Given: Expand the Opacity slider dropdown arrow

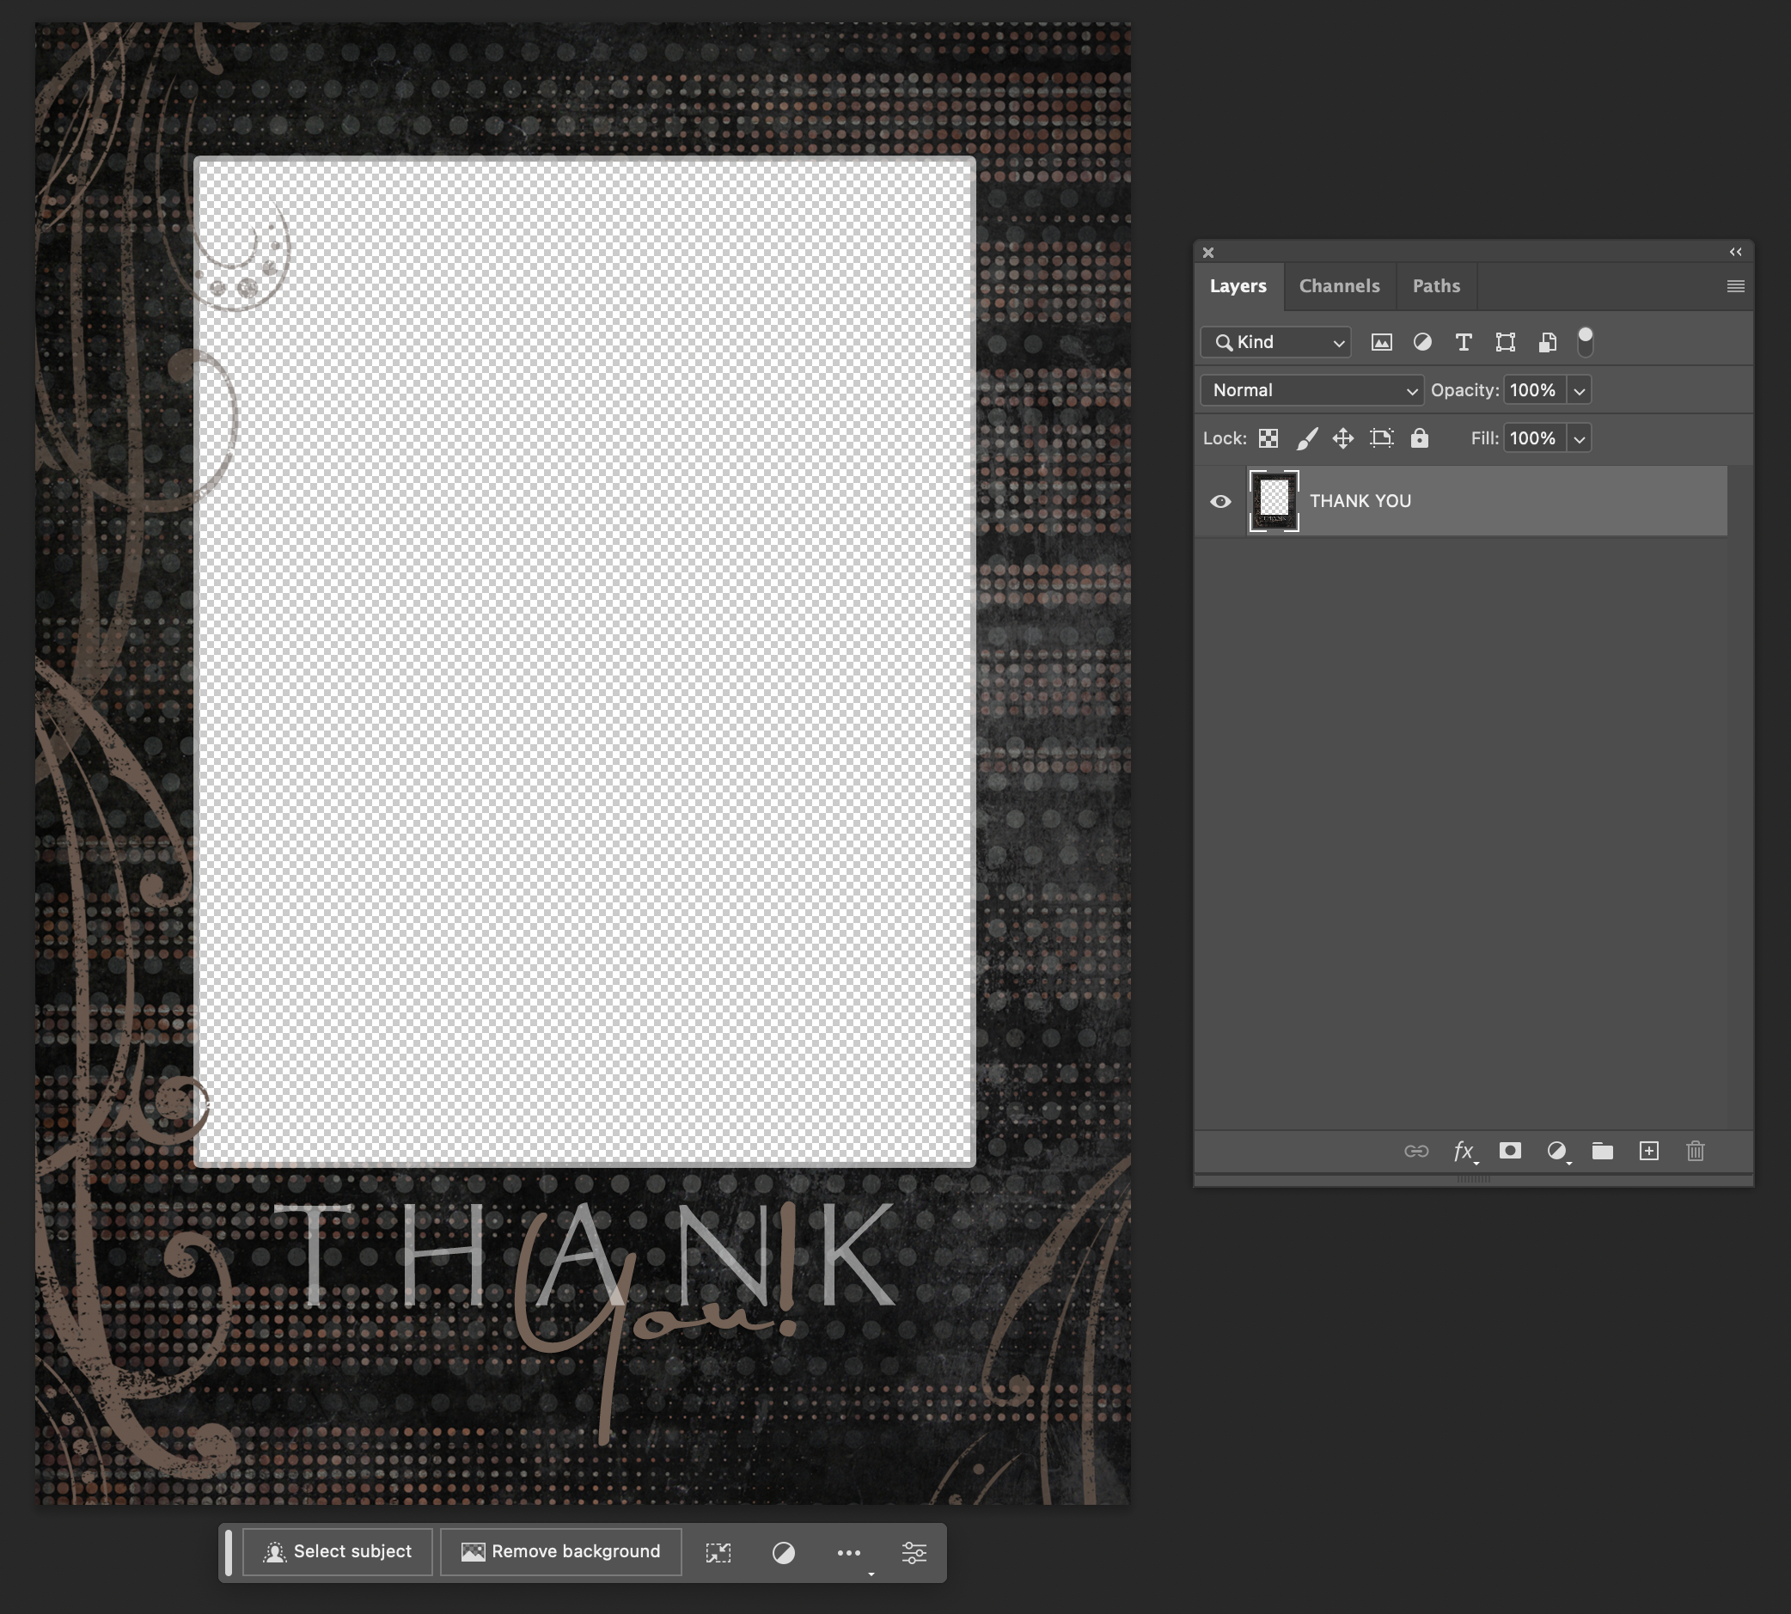Looking at the screenshot, I should pos(1579,390).
